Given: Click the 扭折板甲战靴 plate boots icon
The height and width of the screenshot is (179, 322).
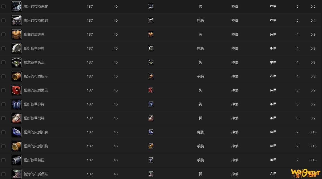Looking at the screenshot, I should point(17,118).
